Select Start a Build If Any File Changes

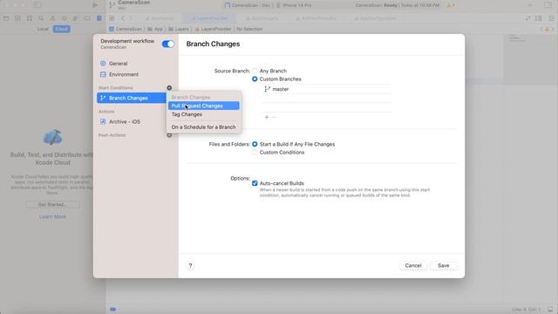tap(255, 144)
